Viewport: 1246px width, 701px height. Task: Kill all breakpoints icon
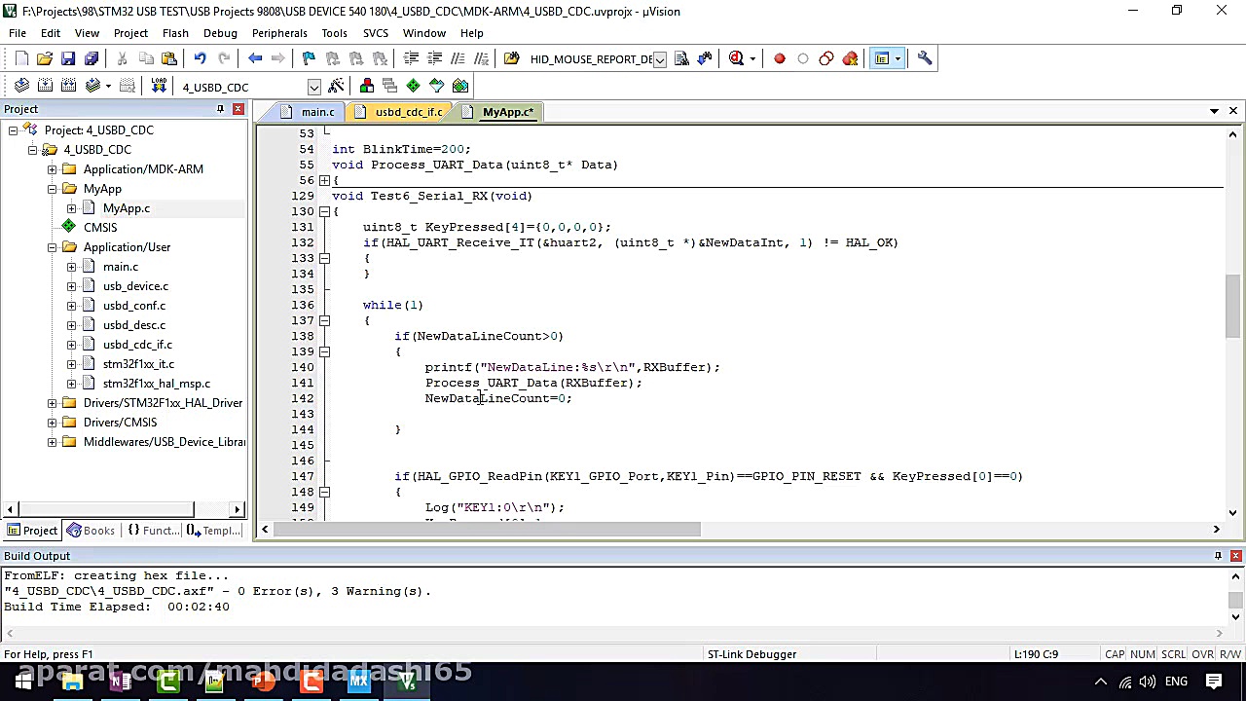(851, 59)
